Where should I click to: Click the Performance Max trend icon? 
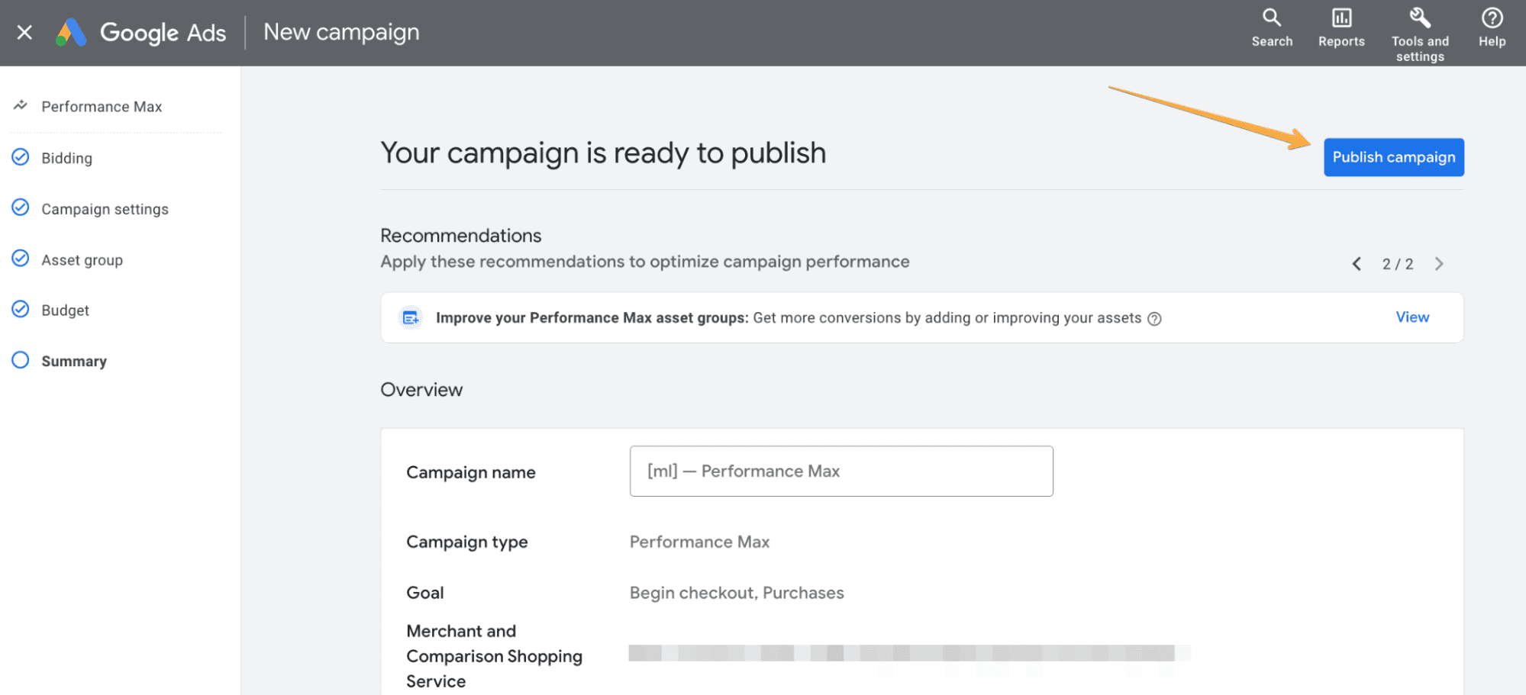(21, 106)
